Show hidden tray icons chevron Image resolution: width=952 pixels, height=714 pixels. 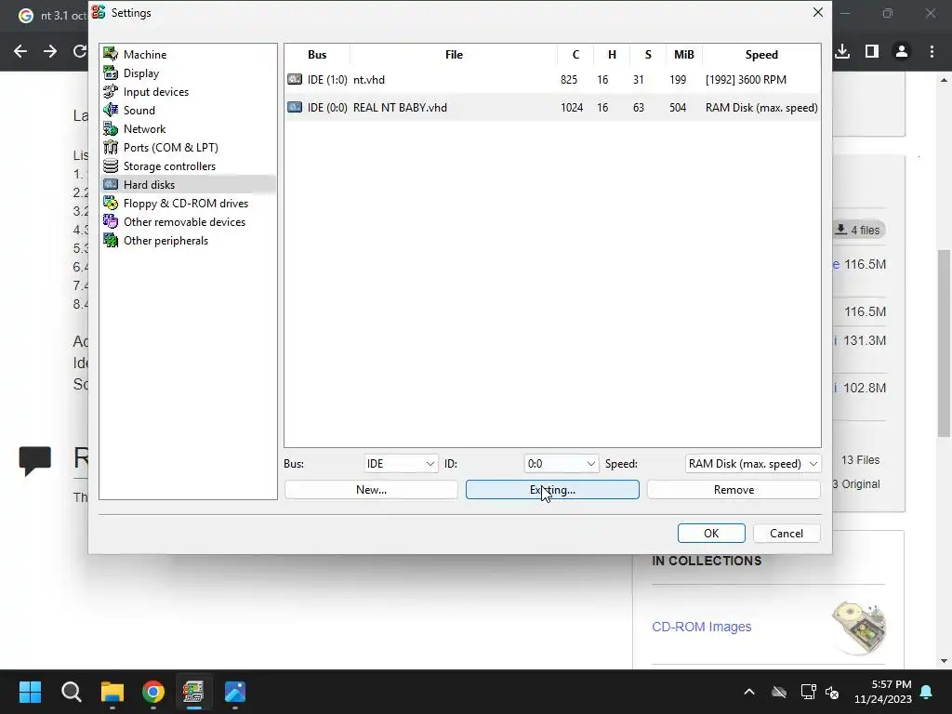tap(749, 692)
